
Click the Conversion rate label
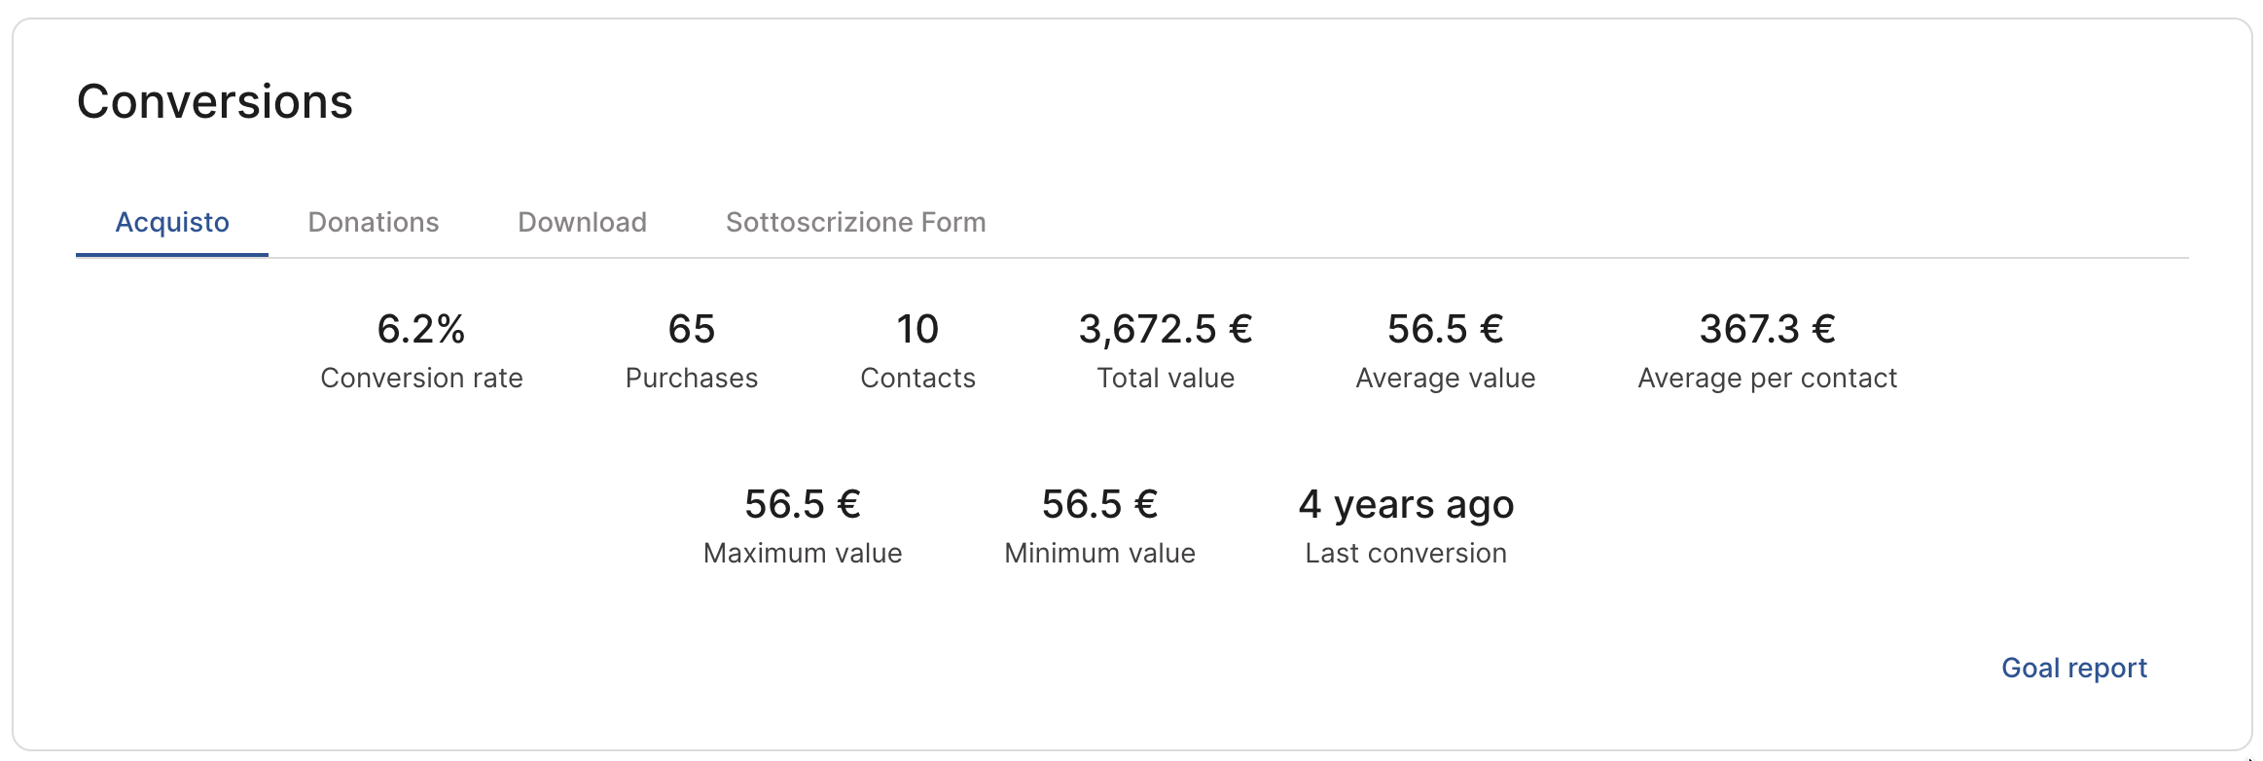click(x=421, y=378)
